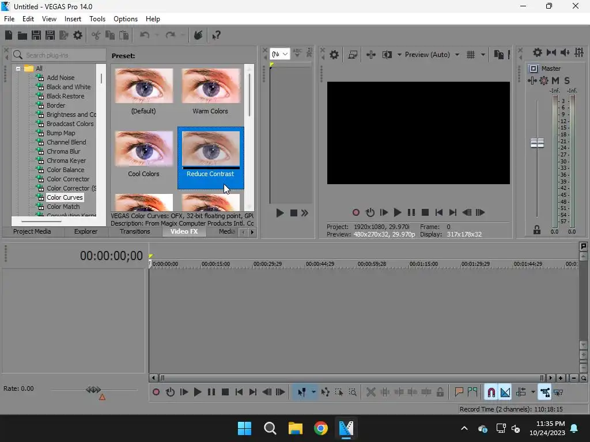Switch to the Transitions tab

coord(135,231)
